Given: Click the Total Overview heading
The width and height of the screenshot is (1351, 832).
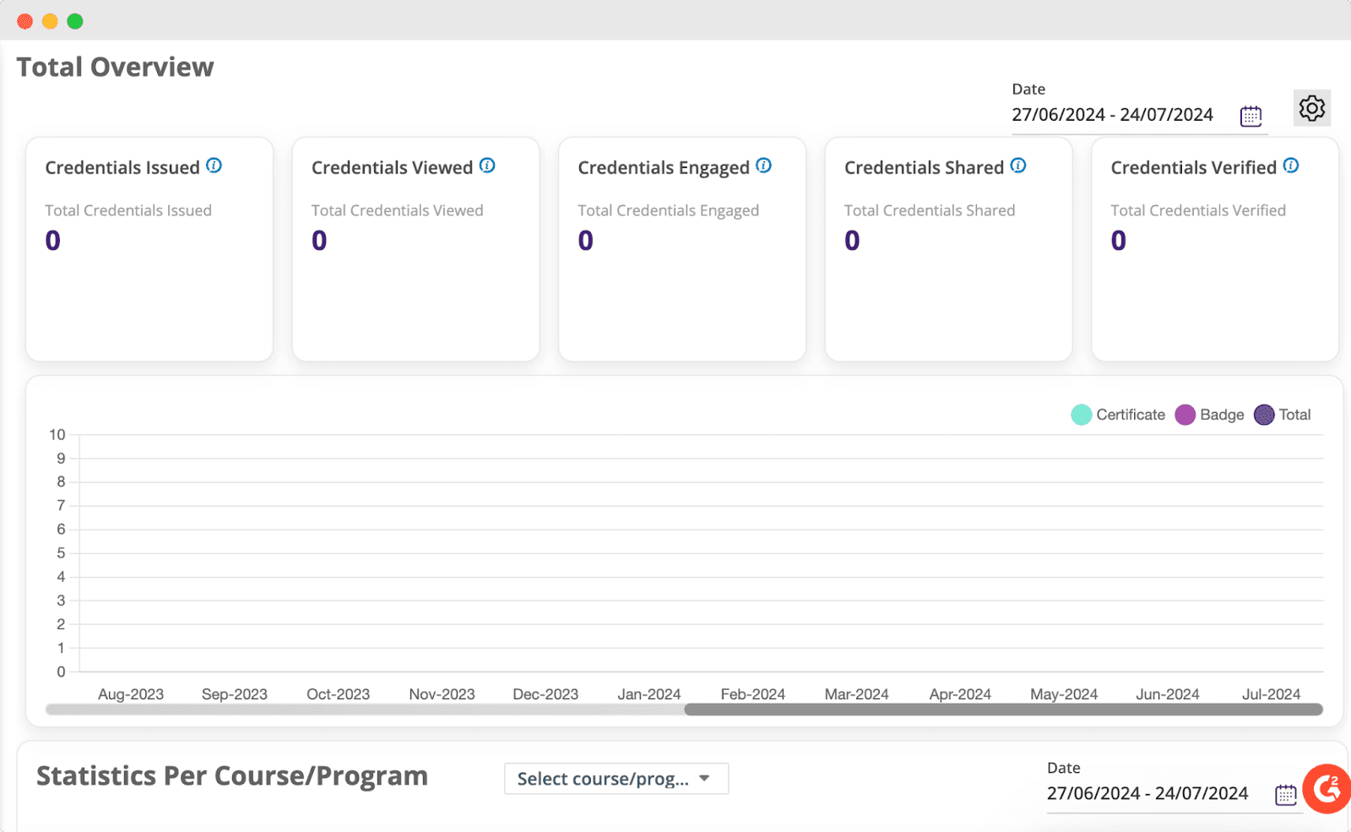Looking at the screenshot, I should click(116, 67).
